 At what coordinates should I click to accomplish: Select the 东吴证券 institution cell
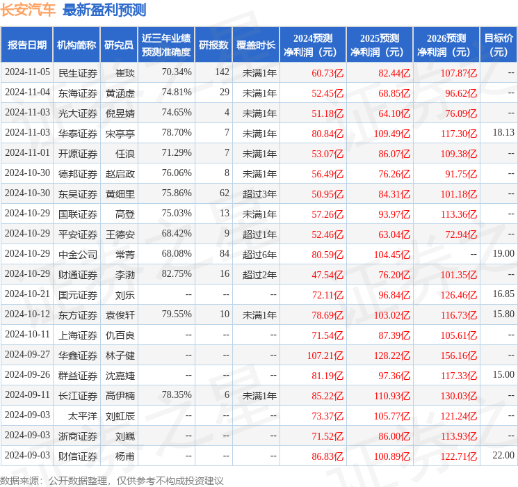click(78, 194)
